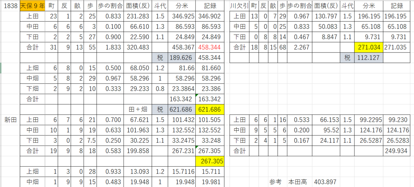
Task: Select the 101.432 cell
Action: click(182, 120)
